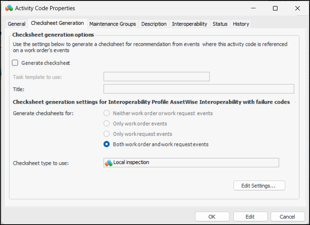
Task: Click the Edit Settings button
Action: pyautogui.click(x=259, y=185)
